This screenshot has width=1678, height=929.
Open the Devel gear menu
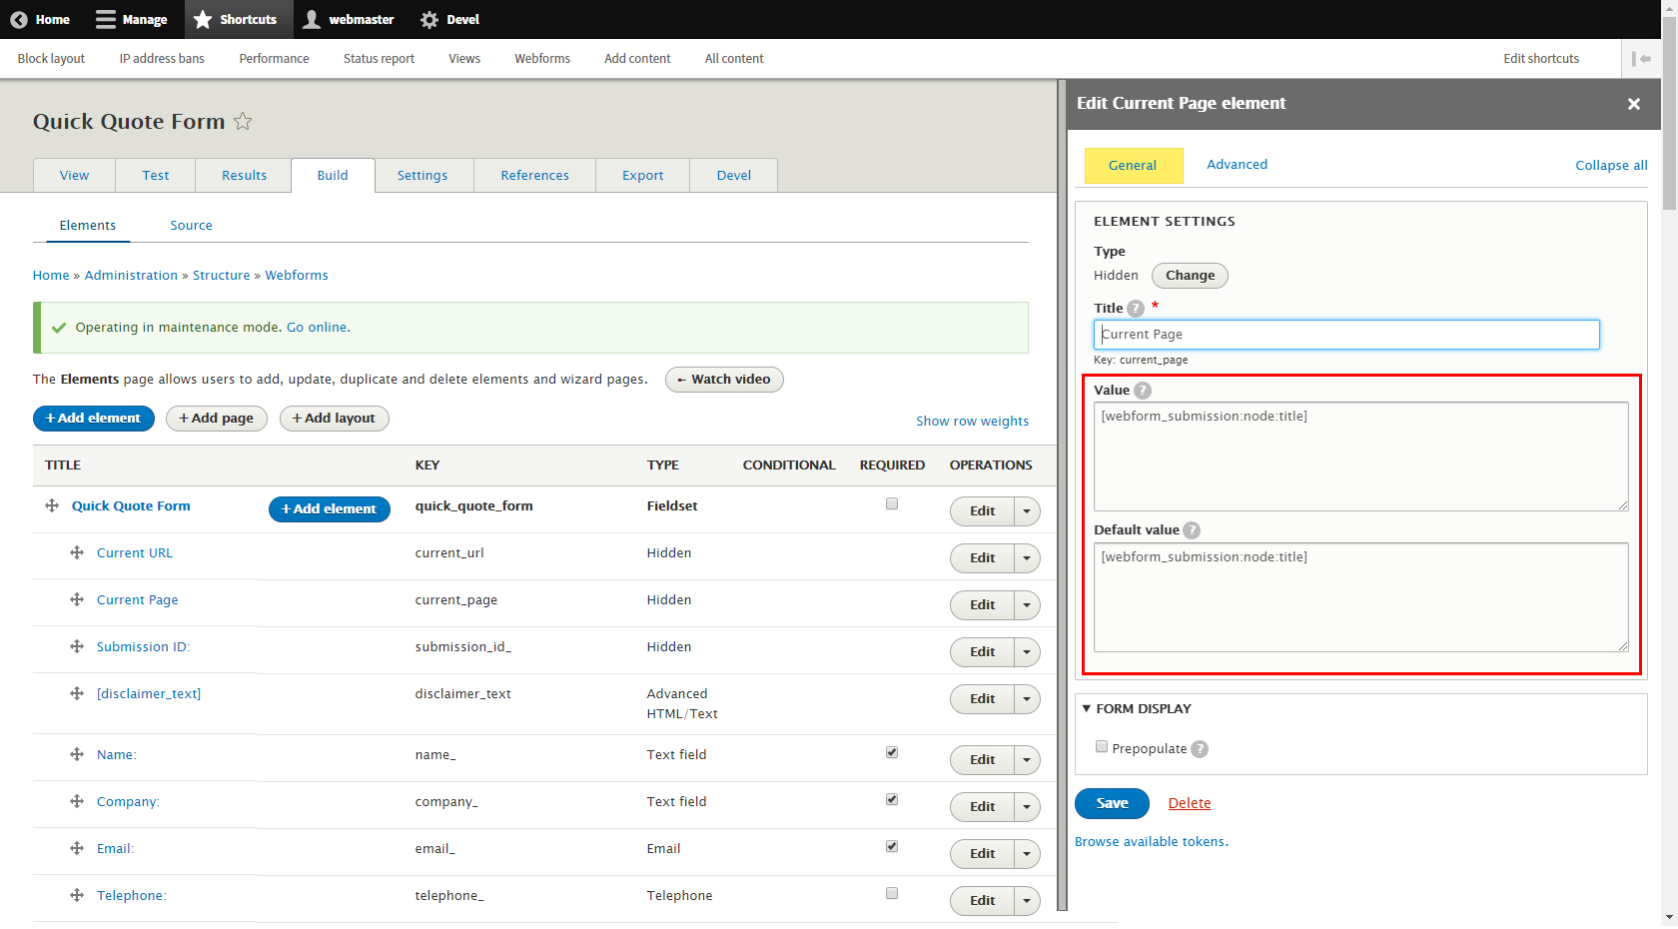coord(426,19)
